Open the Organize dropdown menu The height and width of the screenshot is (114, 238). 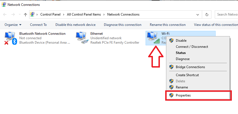13,25
